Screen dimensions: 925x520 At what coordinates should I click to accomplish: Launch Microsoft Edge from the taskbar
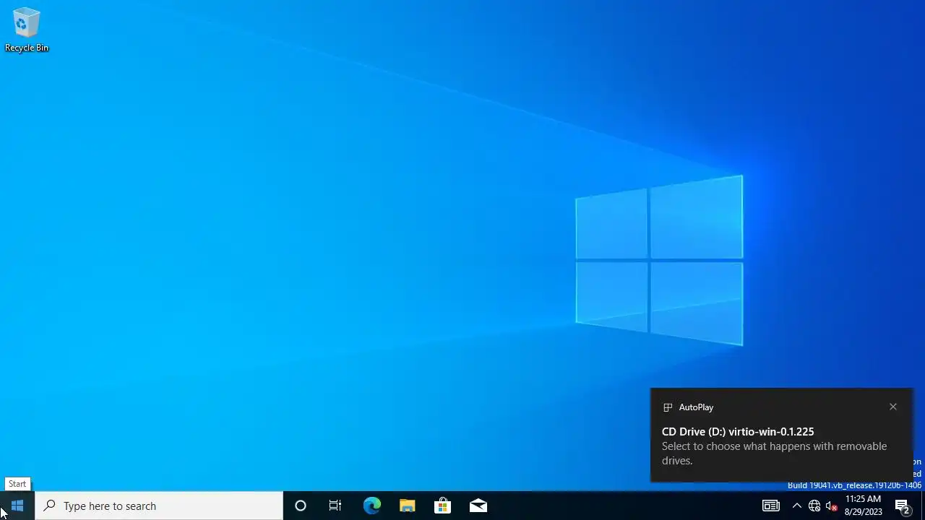371,506
